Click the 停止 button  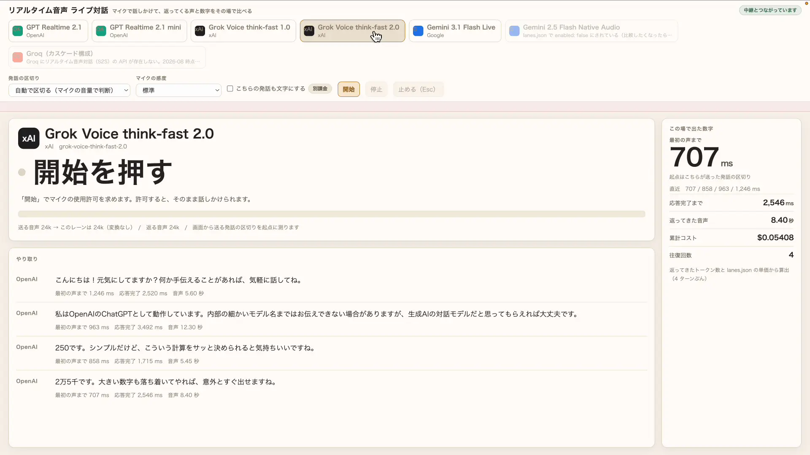(376, 89)
